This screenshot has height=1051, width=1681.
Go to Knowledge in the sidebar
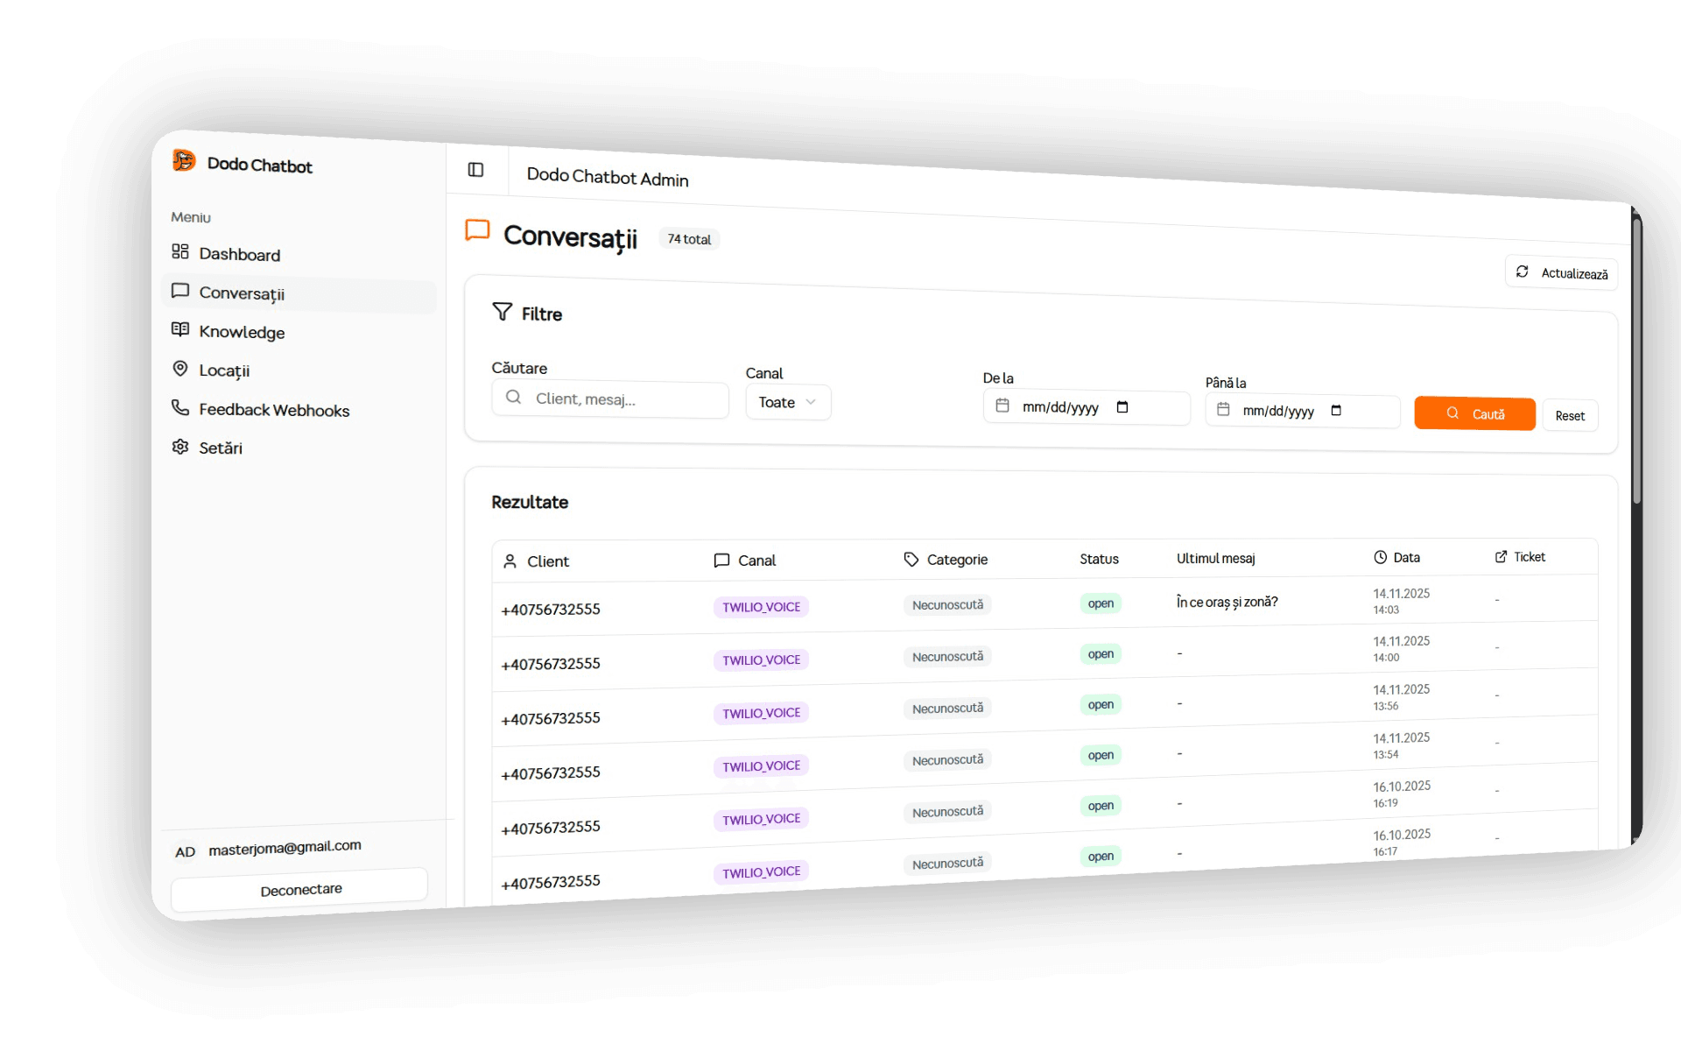coord(242,332)
